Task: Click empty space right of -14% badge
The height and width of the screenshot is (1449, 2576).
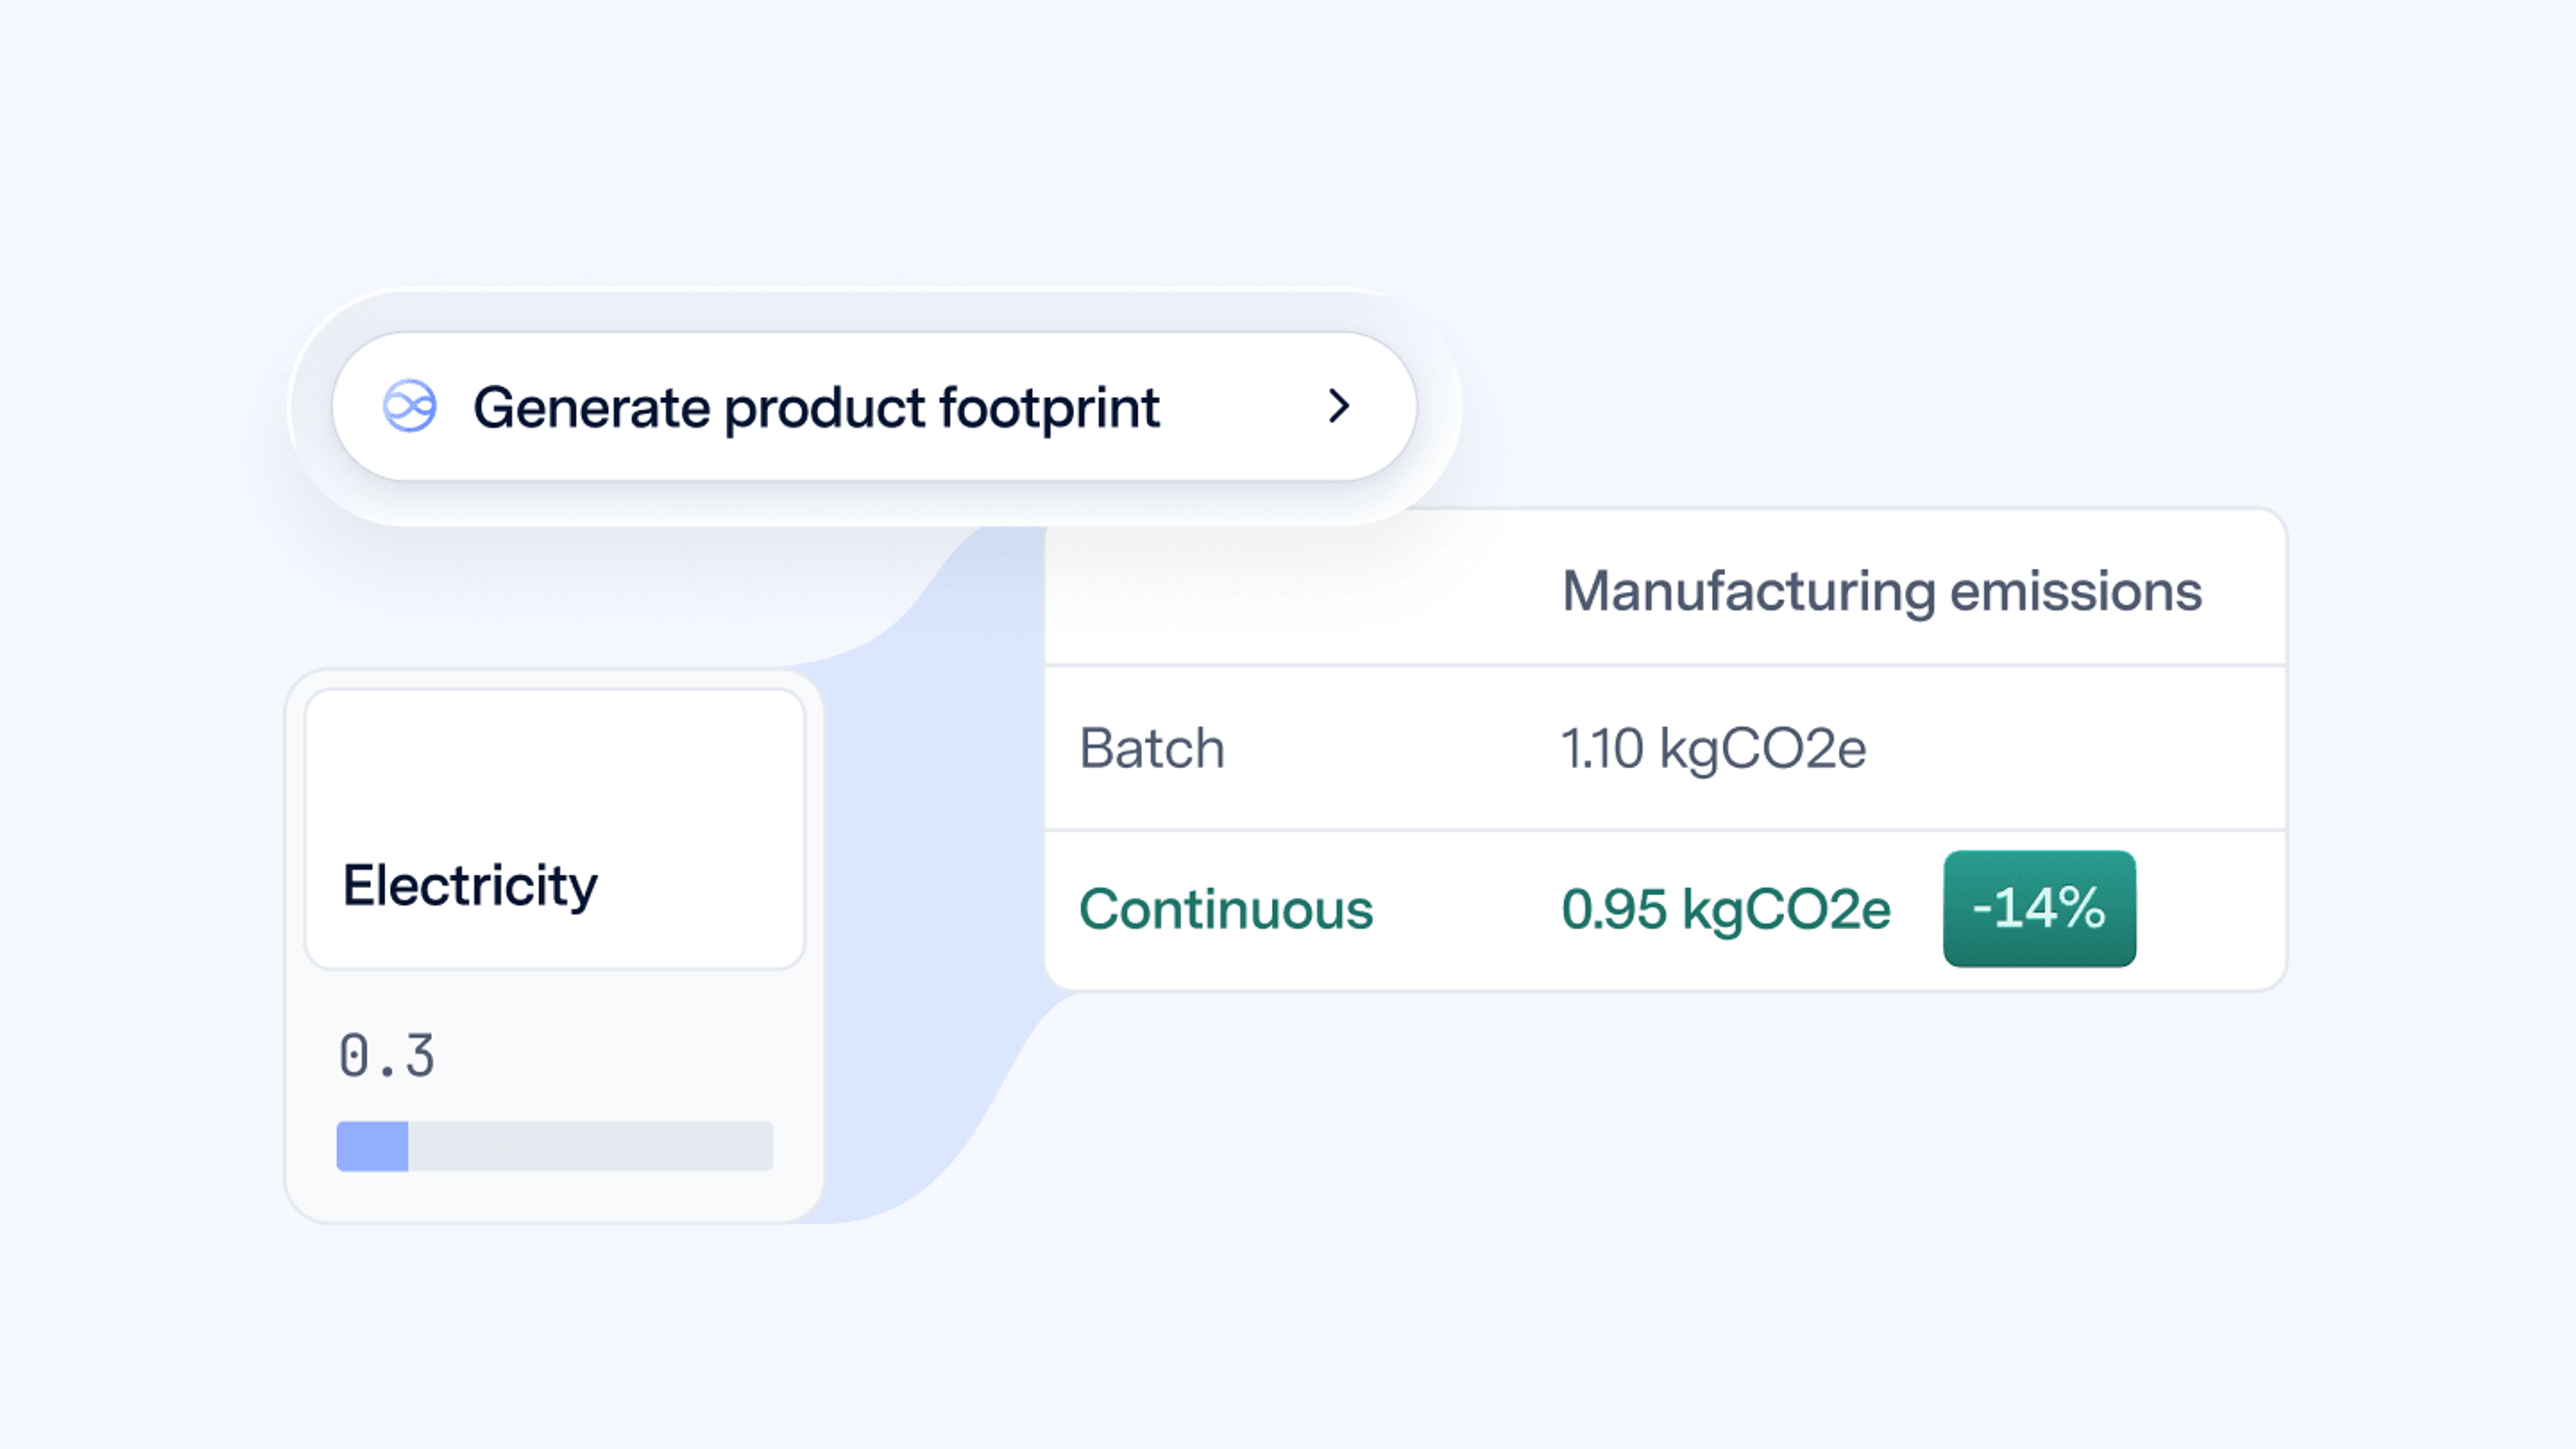Action: point(2210,909)
